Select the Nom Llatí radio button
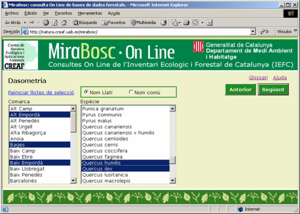The width and height of the screenshot is (300, 214). point(86,92)
